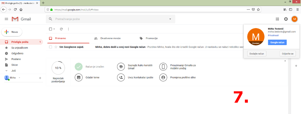The image size is (301, 114).
Task: Add a new Hangouts contact plus icon
Action: [x=40, y=78]
